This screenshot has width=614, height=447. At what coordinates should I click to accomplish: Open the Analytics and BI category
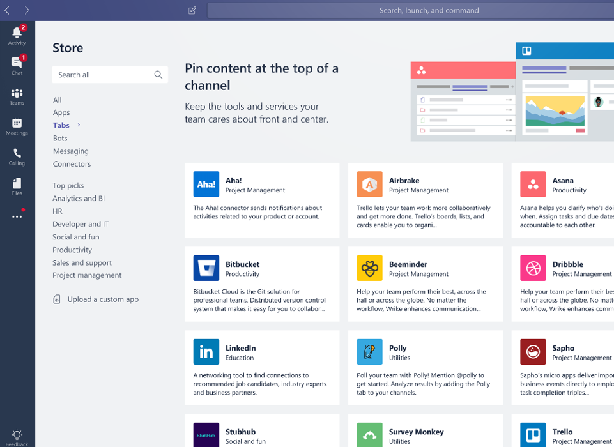click(79, 199)
